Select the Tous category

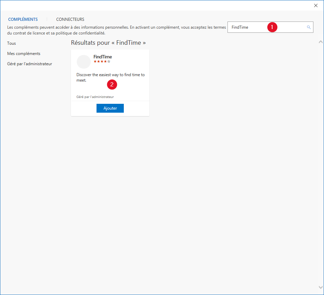coord(12,43)
